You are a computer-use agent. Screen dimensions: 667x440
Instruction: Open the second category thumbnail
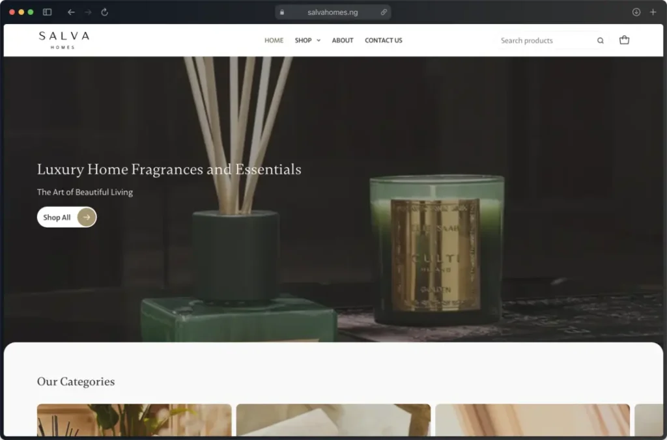point(333,420)
